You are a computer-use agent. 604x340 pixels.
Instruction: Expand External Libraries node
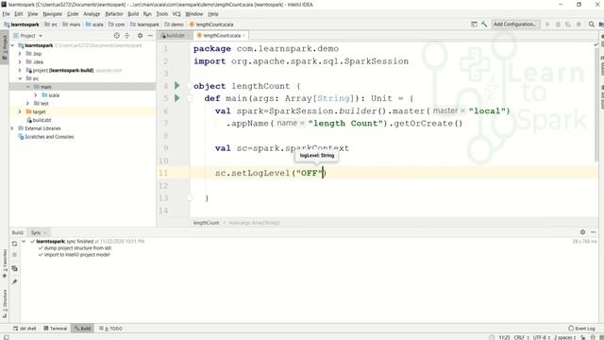[12, 128]
